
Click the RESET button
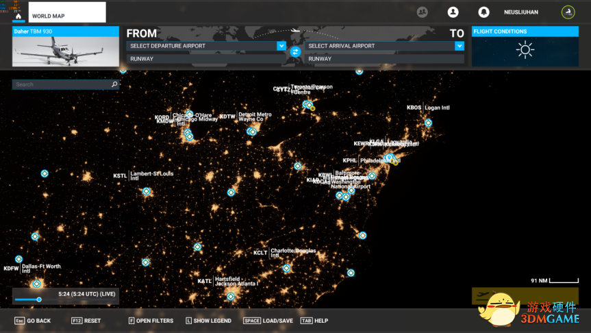(x=86, y=321)
